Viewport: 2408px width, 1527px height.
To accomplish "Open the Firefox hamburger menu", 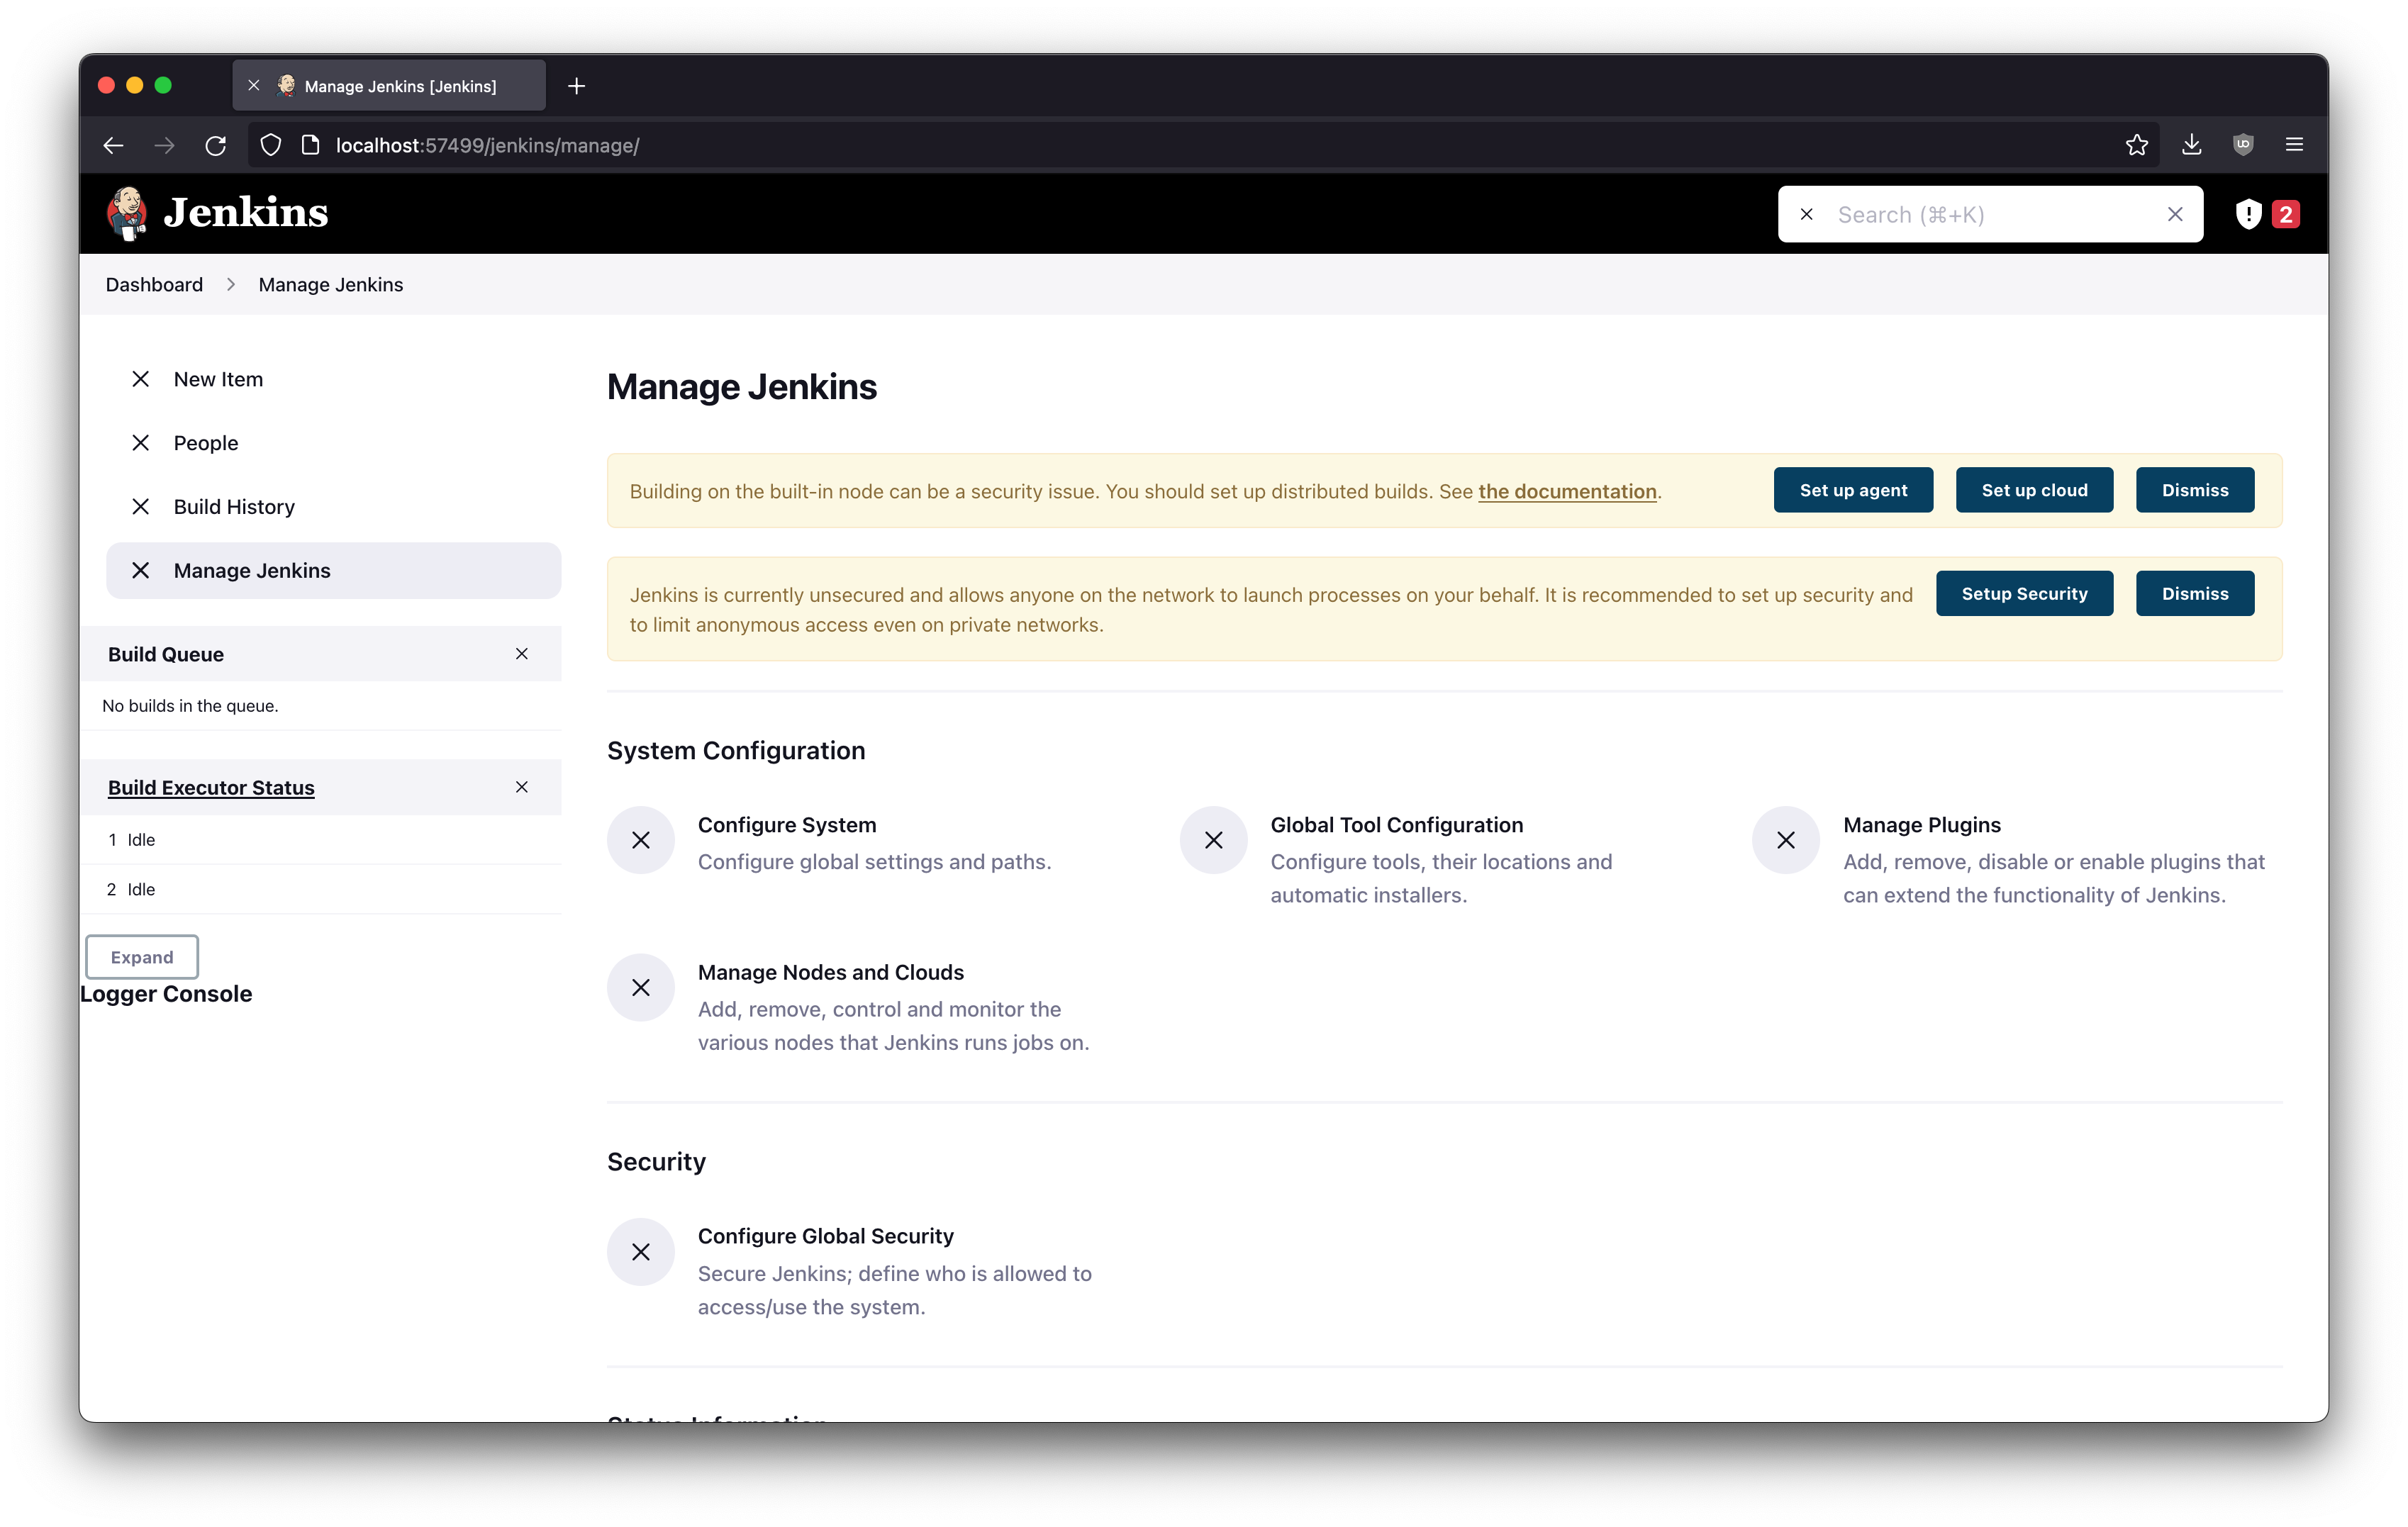I will pos(2294,145).
